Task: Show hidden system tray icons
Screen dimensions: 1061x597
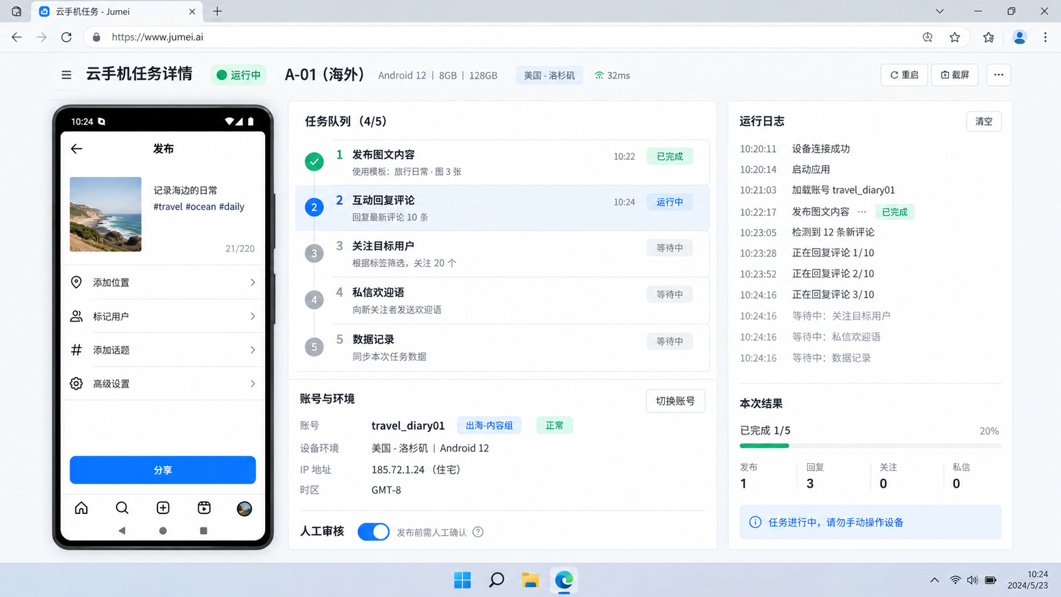Action: tap(935, 580)
